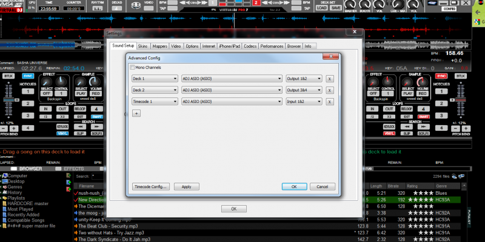Toggle left deck SYNC button

(x=28, y=76)
